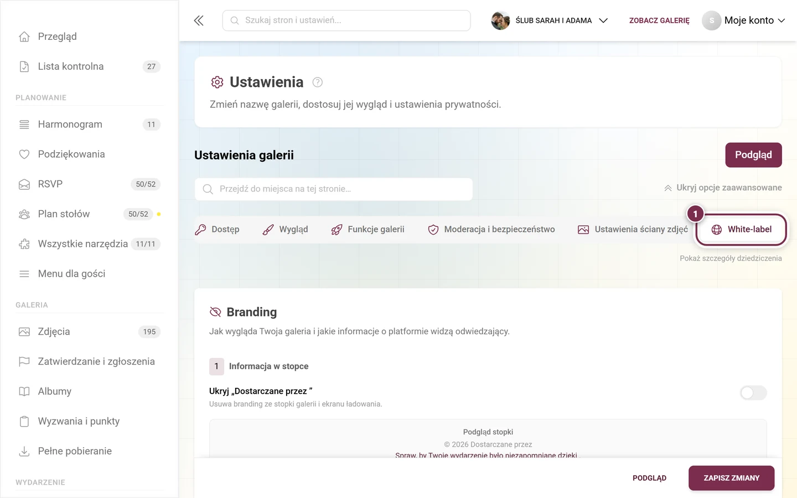Click the Branding section heading
The width and height of the screenshot is (797, 498).
tap(252, 312)
